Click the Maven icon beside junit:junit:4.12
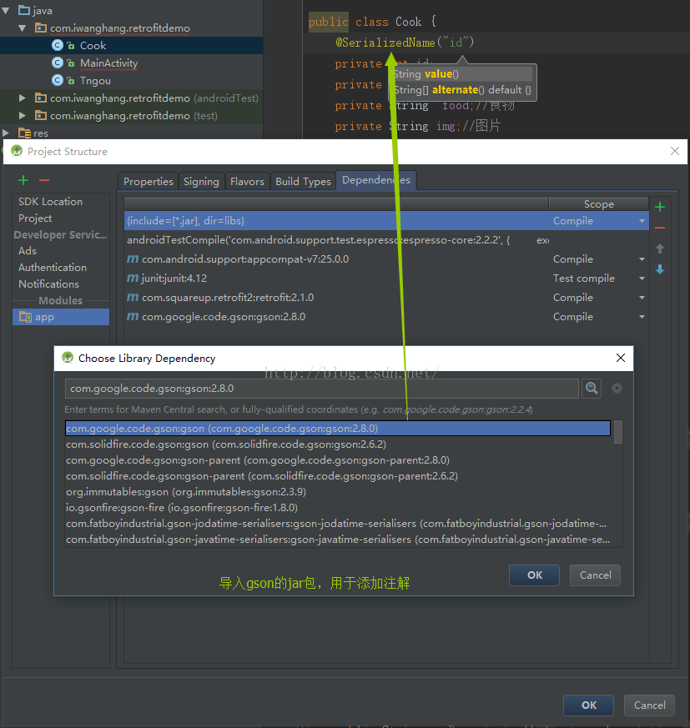The height and width of the screenshot is (728, 690). [133, 278]
